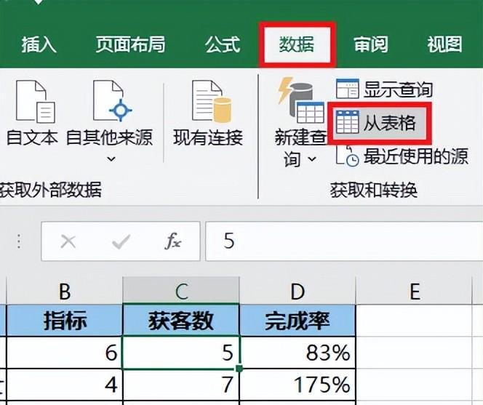
Task: Click the 最近使用的源 clock icon
Action: click(x=348, y=156)
